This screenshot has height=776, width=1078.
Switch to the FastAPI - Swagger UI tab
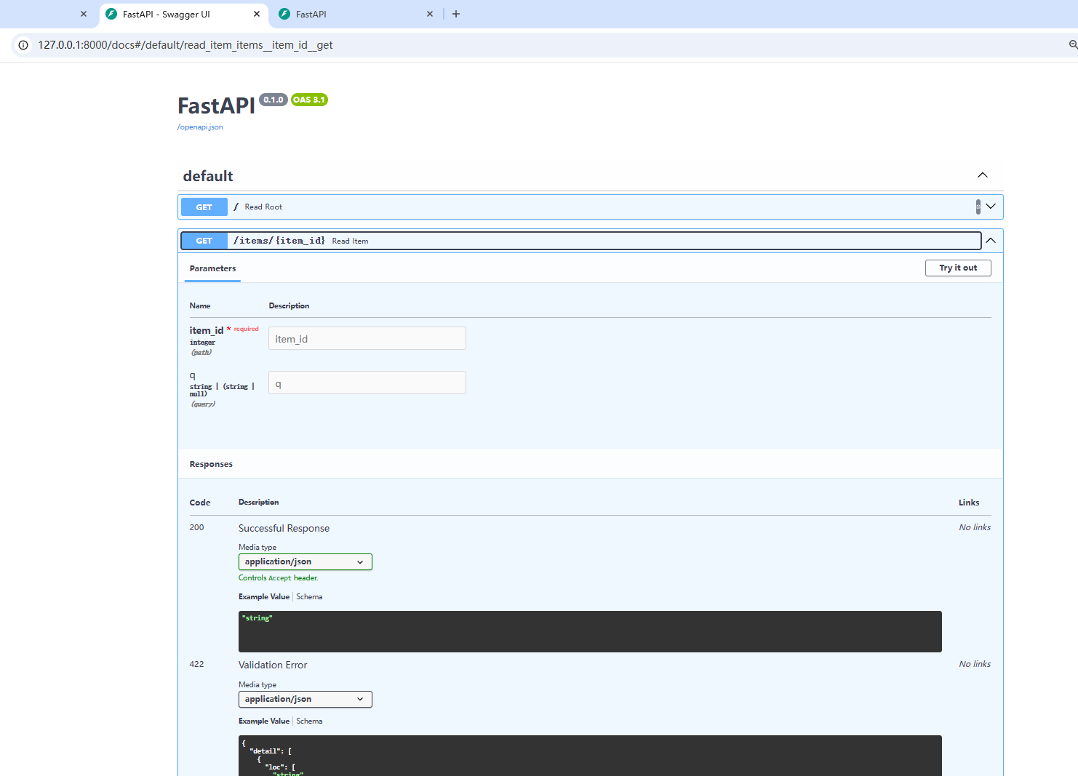click(182, 14)
